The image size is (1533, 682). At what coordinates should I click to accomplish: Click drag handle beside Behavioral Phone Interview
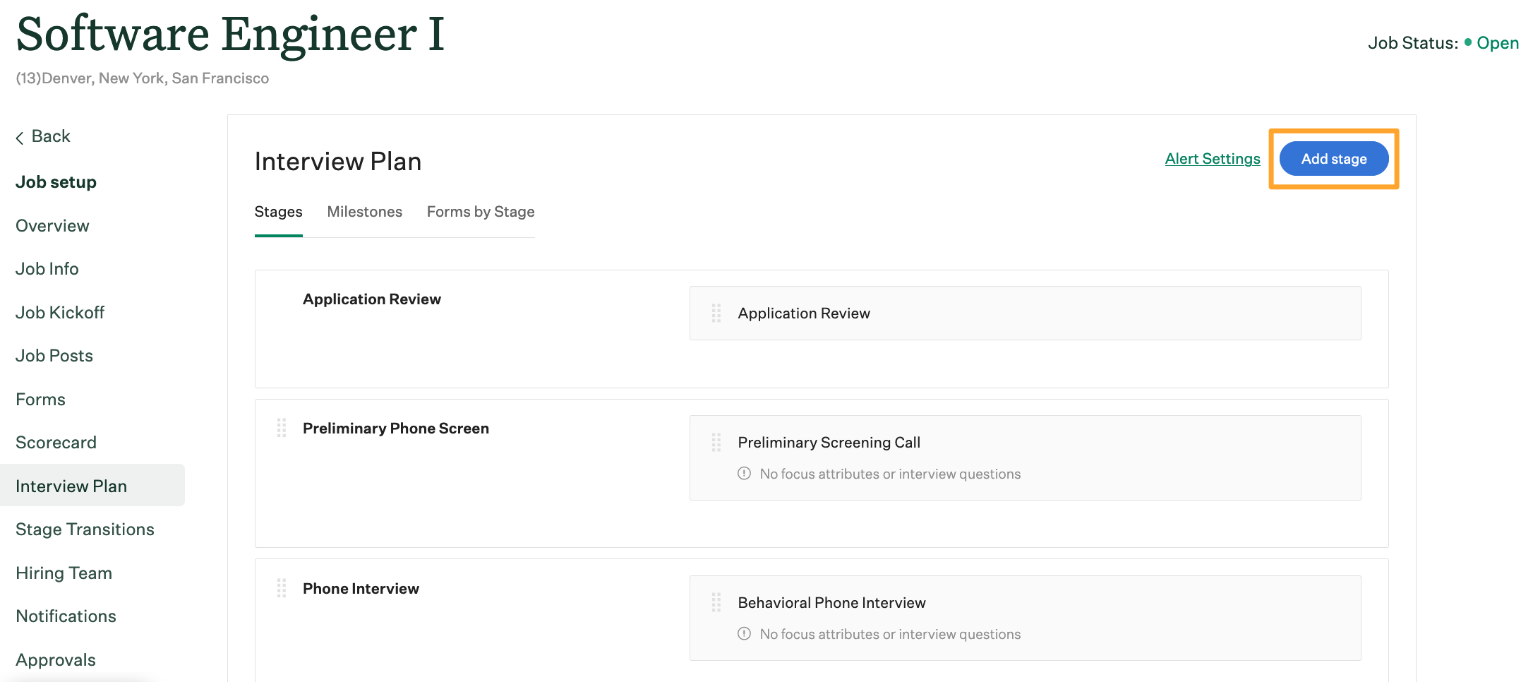[716, 602]
